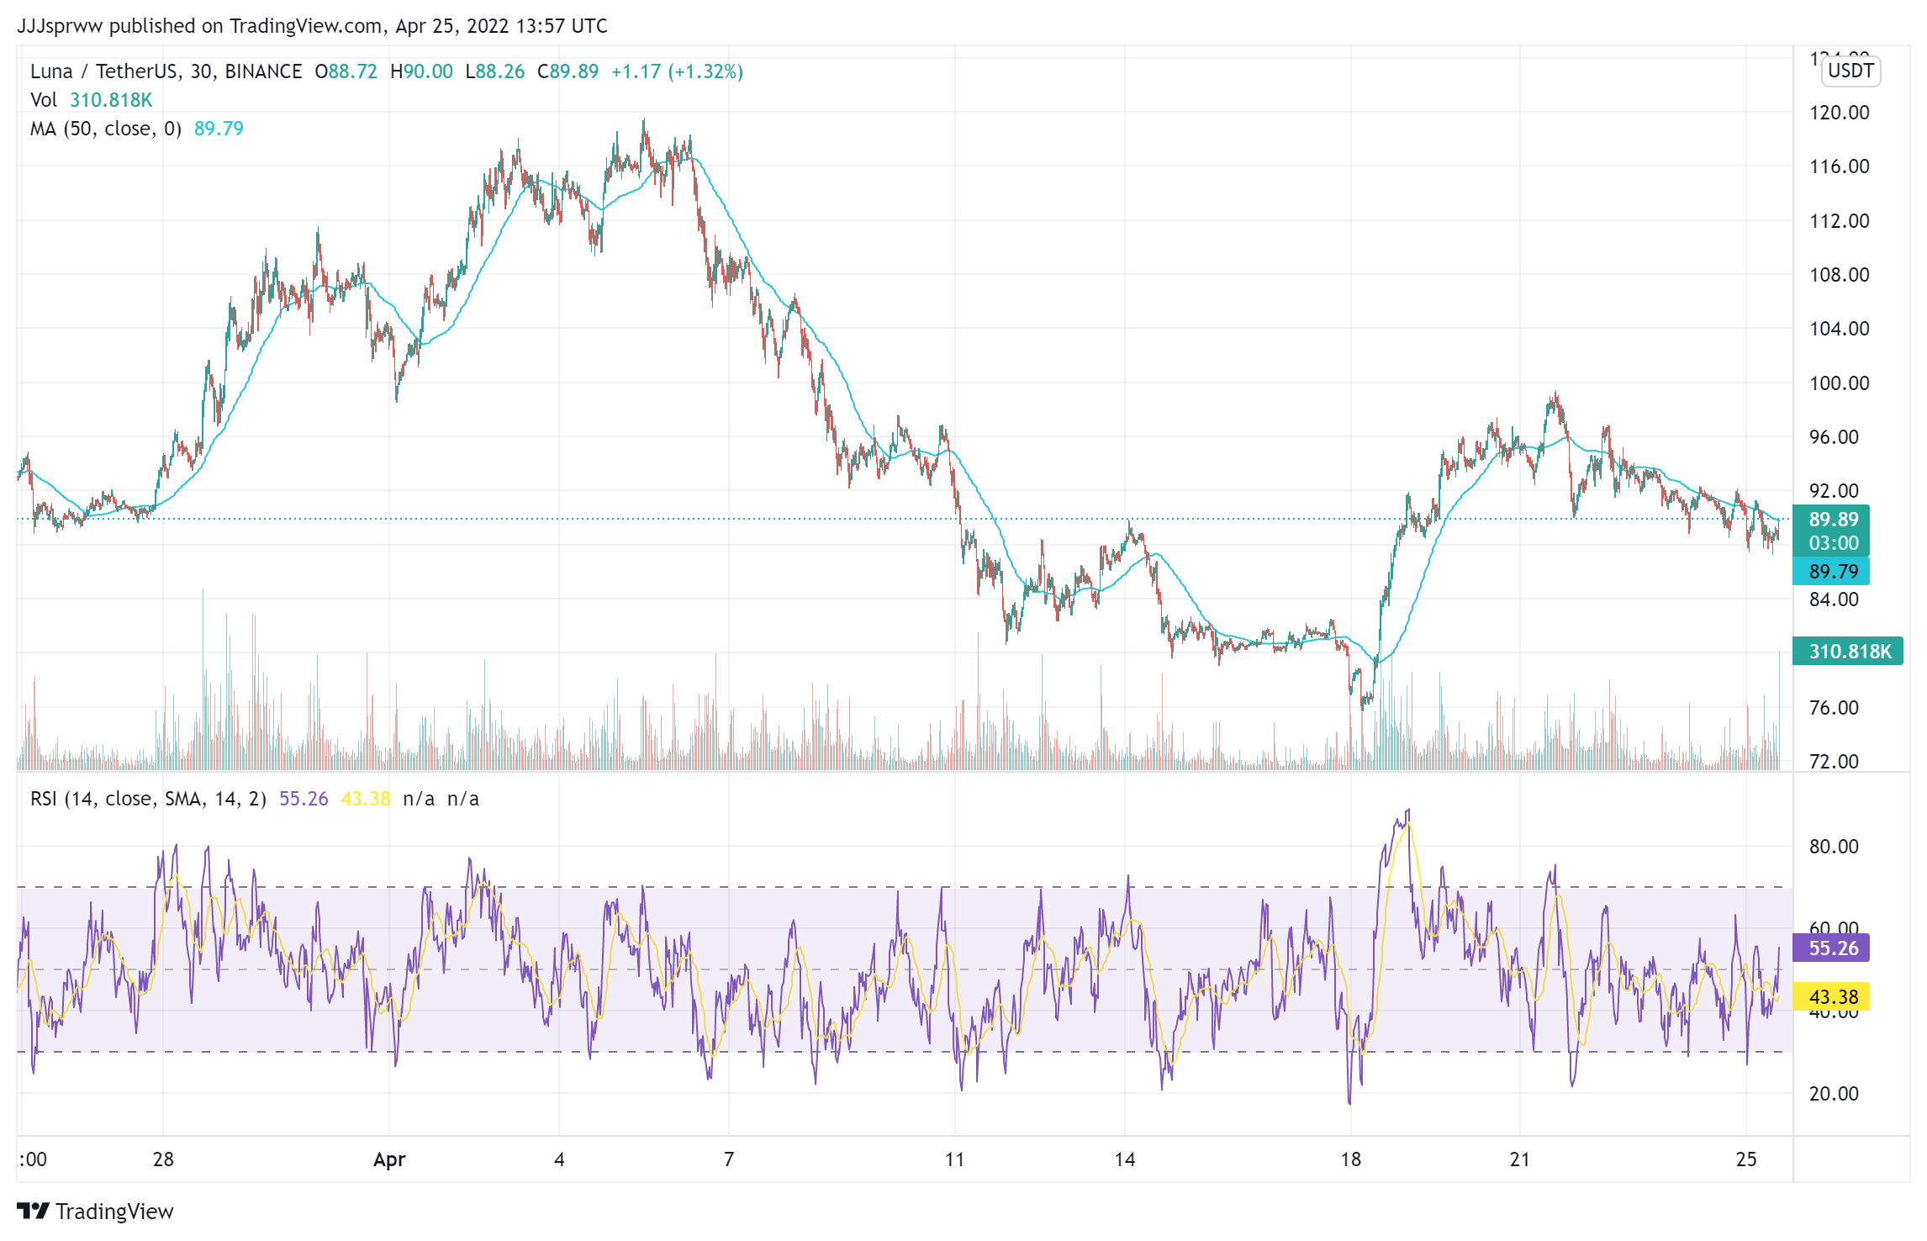Click the MA legend value 89.79

(219, 129)
